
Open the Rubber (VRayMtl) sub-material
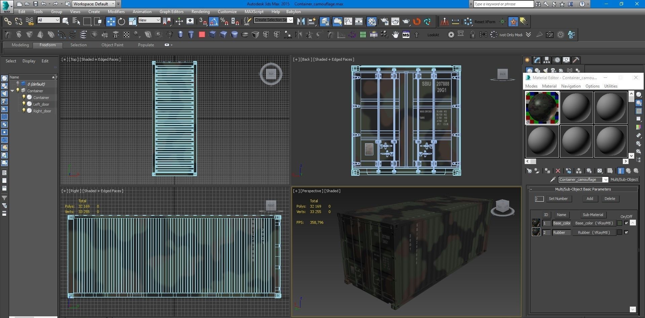coord(594,232)
